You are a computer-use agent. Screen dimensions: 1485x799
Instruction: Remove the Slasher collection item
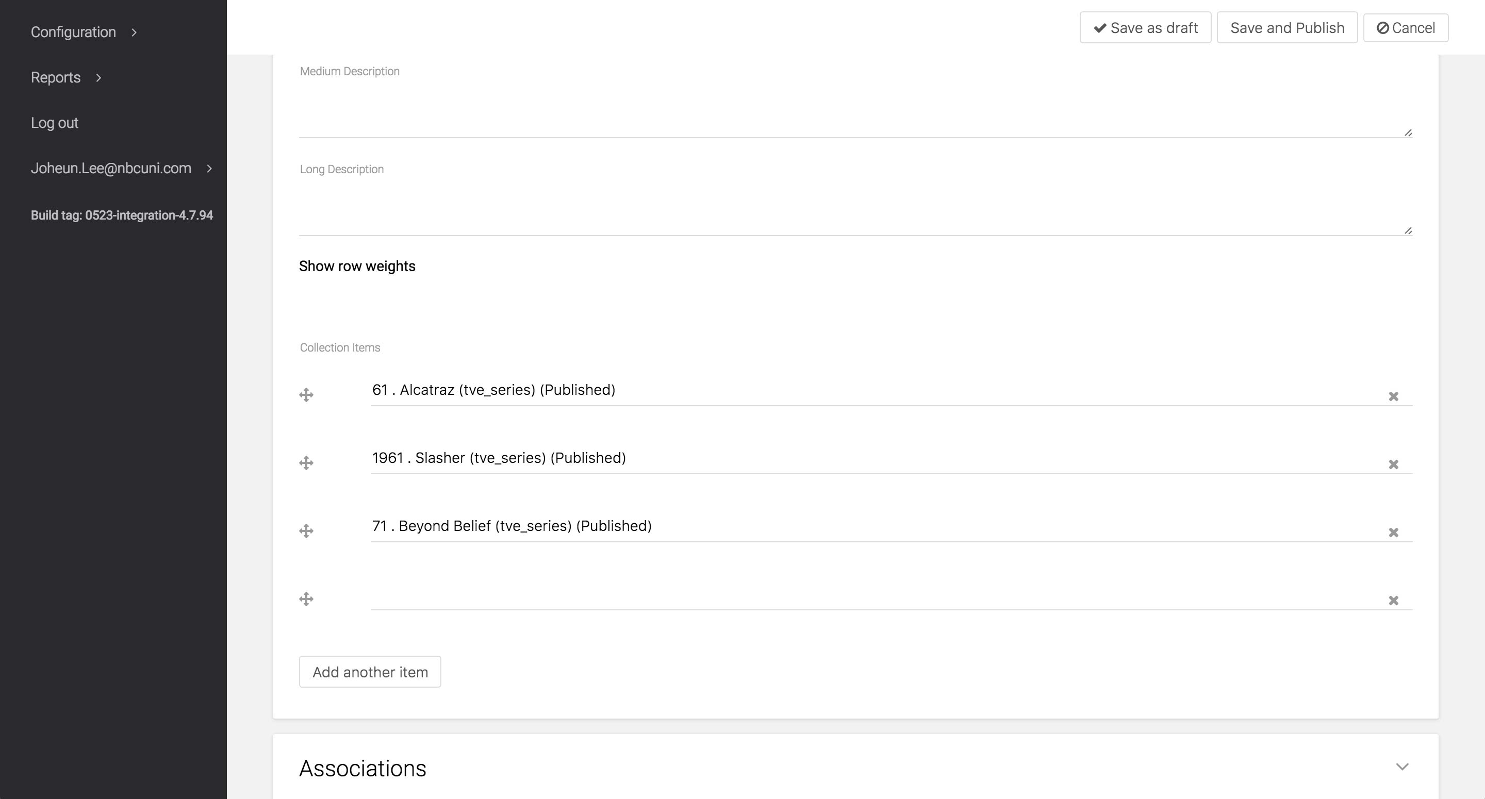point(1393,464)
